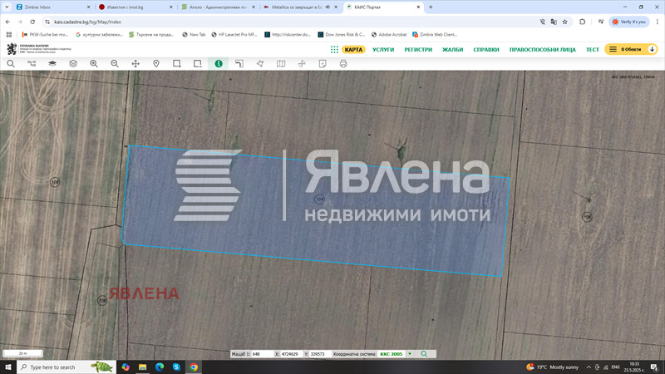Click the zoom in magnifier tool
665x374 pixels.
click(94, 63)
